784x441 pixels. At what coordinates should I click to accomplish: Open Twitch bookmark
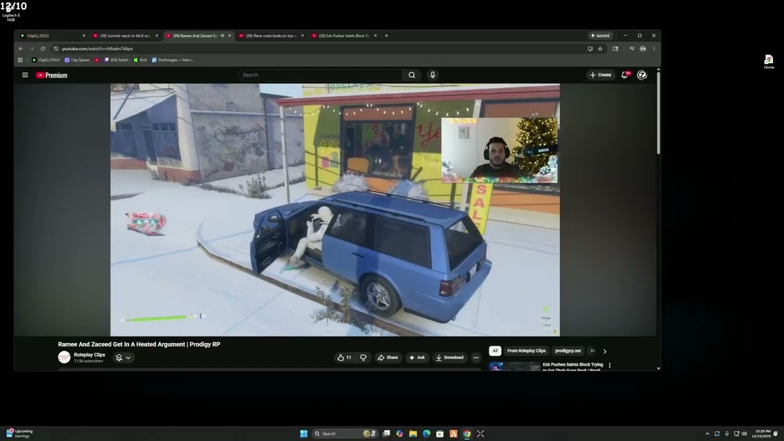pyautogui.click(x=116, y=60)
